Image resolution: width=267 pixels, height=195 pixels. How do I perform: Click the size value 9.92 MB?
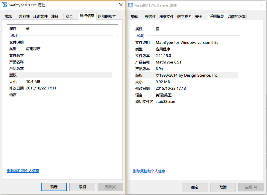tap(163, 82)
